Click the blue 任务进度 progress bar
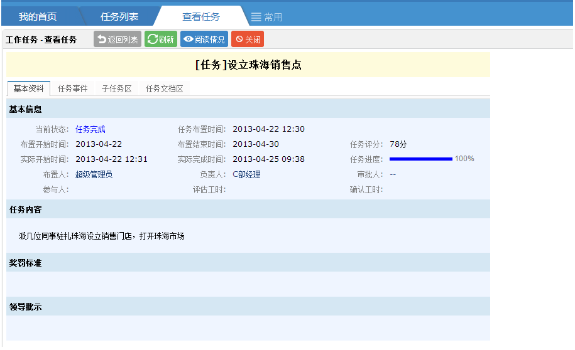 pos(420,159)
